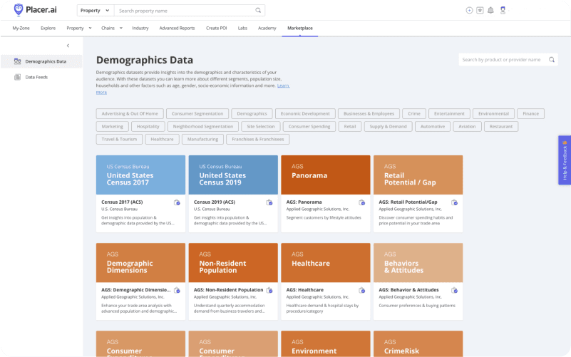Open the Academy page

[267, 28]
